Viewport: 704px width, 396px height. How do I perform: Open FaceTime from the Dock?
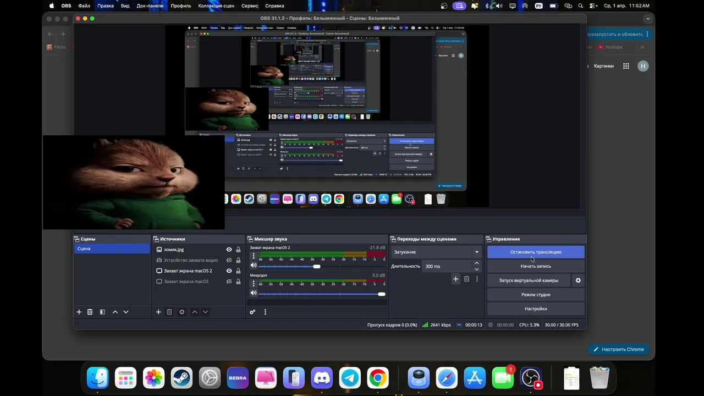click(503, 378)
